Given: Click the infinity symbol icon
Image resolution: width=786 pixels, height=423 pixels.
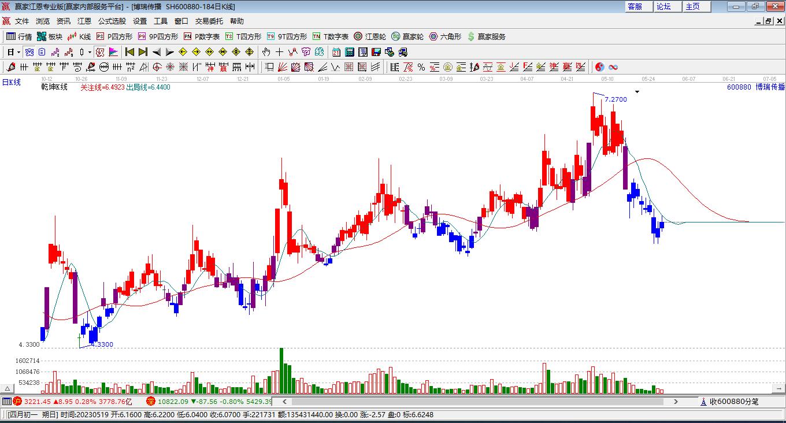Looking at the screenshot, I should click(613, 67).
